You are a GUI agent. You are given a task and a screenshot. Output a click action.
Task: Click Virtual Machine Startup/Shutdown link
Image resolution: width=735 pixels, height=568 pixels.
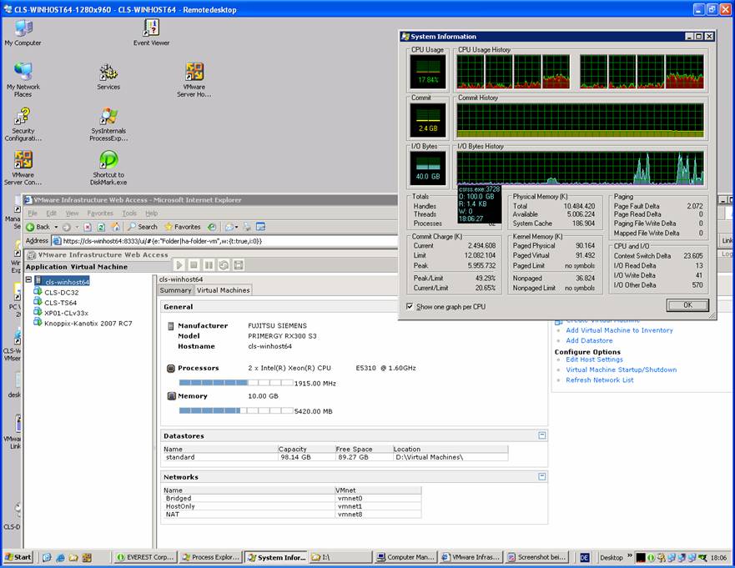coord(621,369)
